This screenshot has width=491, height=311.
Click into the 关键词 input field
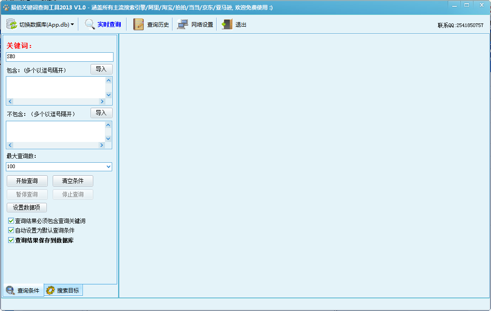(x=59, y=57)
